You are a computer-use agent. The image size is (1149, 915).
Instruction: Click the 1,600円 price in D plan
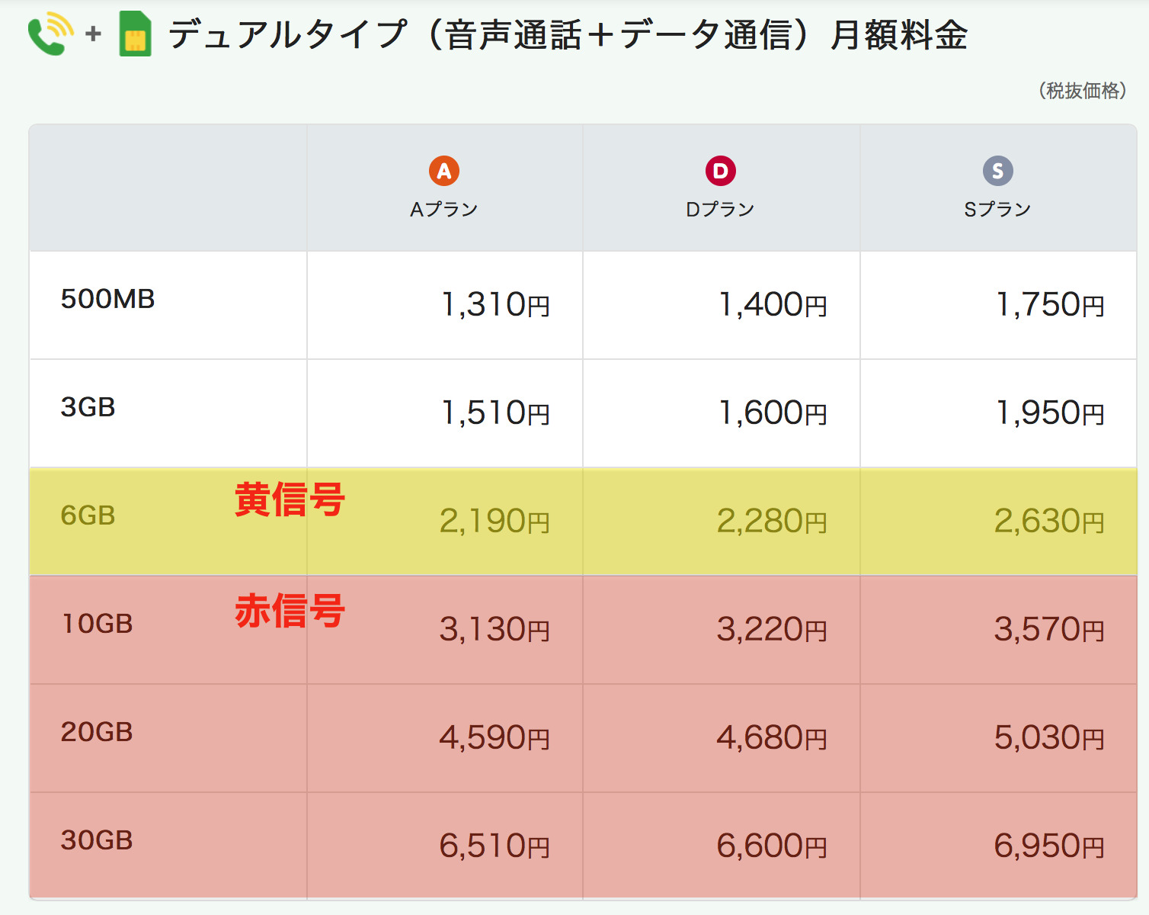[x=773, y=413]
